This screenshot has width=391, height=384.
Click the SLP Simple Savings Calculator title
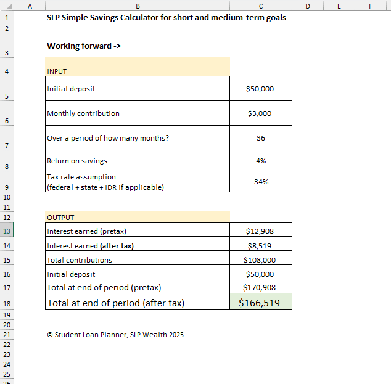pyautogui.click(x=167, y=18)
